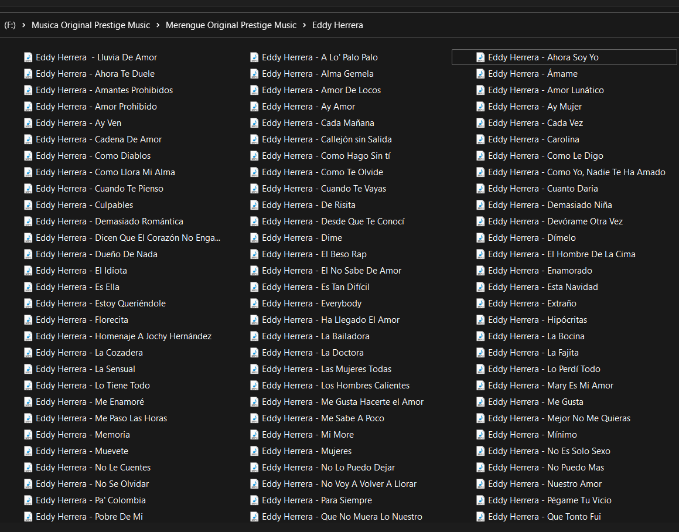Select file El No Sabe De Amor
679x532 pixels.
click(326, 270)
